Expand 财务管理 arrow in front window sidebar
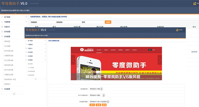The height and width of the screenshot is (107, 199). coord(45,52)
